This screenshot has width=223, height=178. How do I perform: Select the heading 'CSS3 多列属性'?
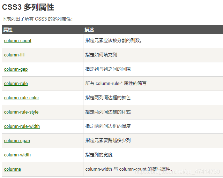point(28,7)
